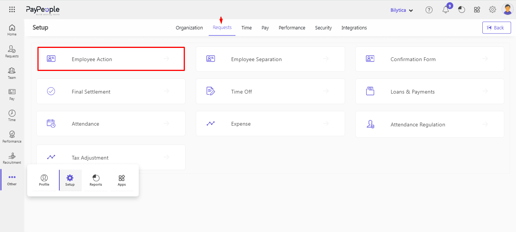Viewport: 516px width, 232px height.
Task: Select Reports in the Other popup
Action: pyautogui.click(x=96, y=180)
